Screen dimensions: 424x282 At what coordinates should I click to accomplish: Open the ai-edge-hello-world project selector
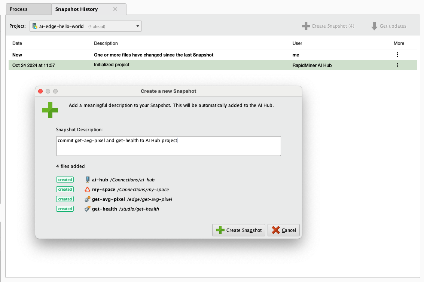[x=85, y=26]
